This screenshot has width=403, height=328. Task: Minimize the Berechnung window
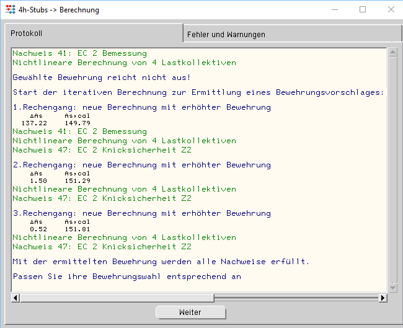point(334,10)
